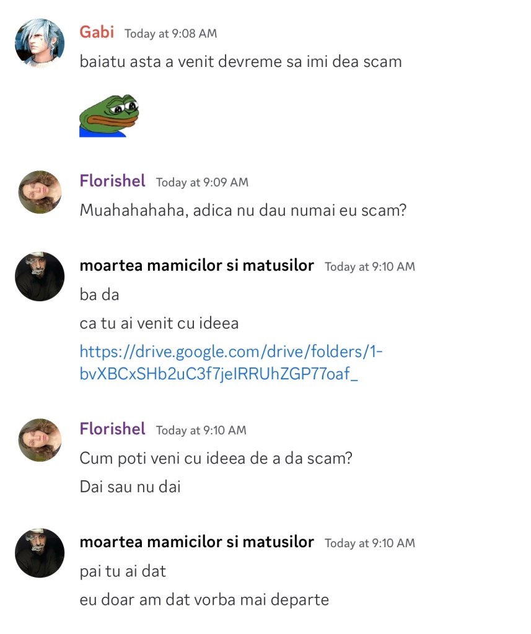Click the 'Cum poti veni cu ideea' message

216,459
